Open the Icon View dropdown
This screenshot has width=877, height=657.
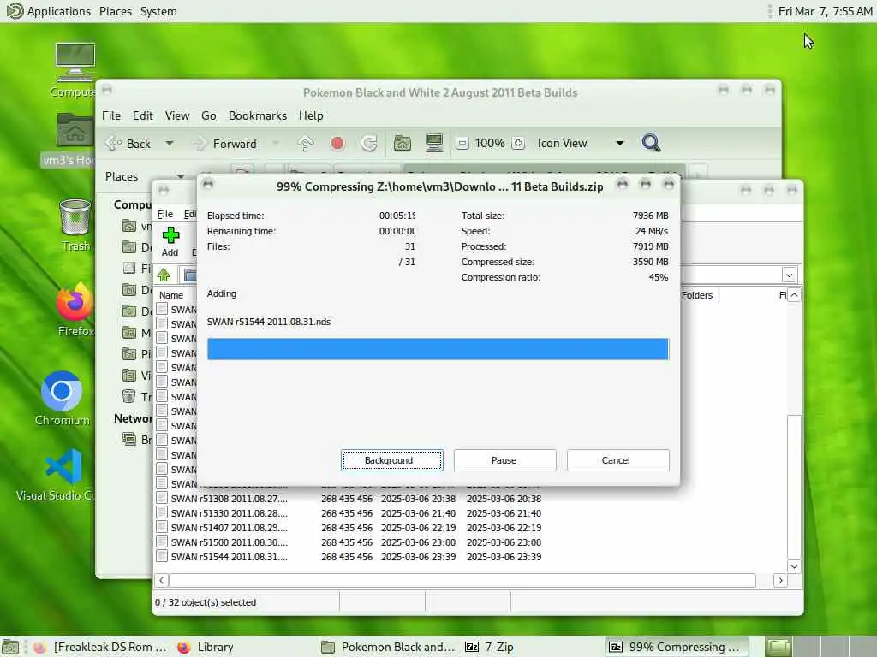coord(581,144)
